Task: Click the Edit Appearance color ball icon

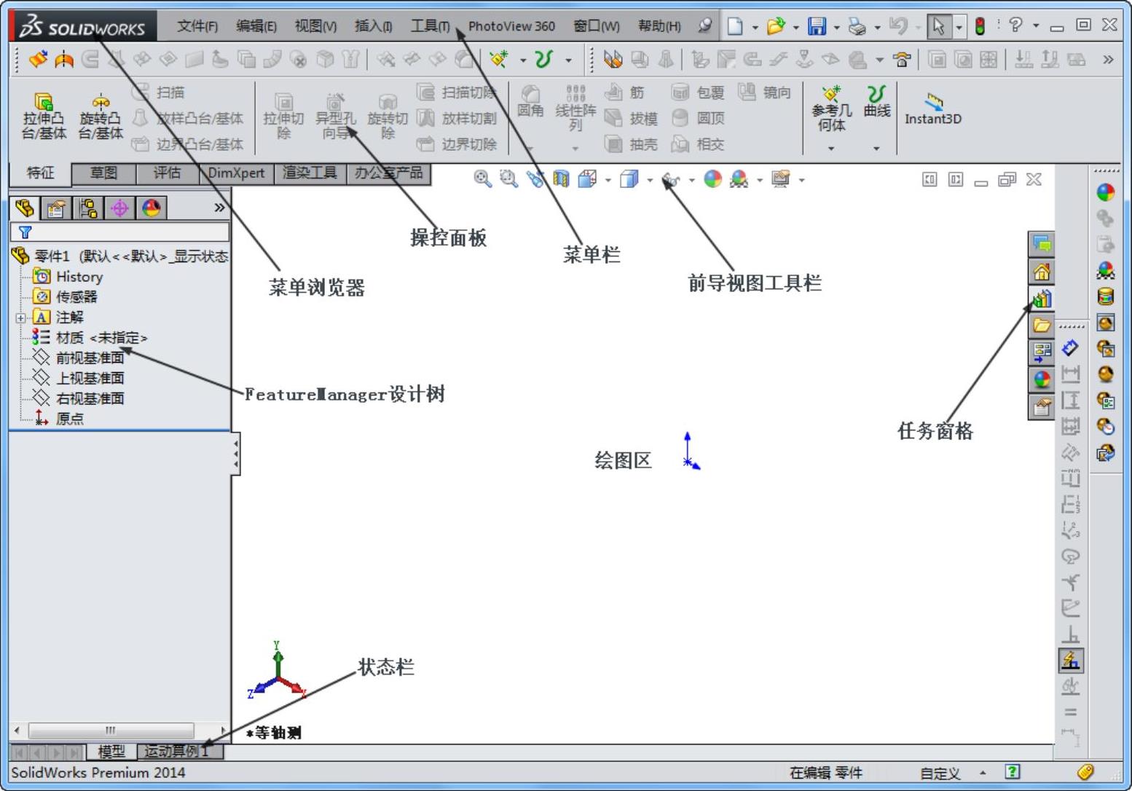Action: pos(712,179)
